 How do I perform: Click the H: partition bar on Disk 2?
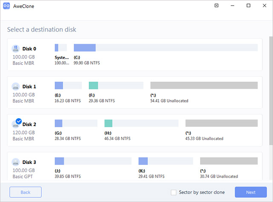pyautogui.click(x=141, y=123)
